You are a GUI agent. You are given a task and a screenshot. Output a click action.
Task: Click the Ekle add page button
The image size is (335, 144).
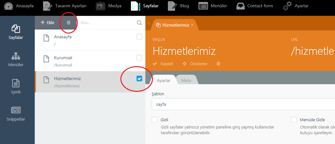click(47, 22)
